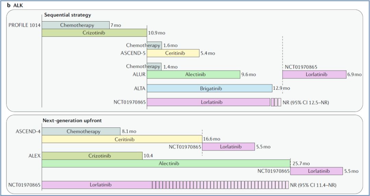Click NCT01970865 label in the Sequential strategy panel's bottom row
Image resolution: width=370 pixels, height=196 pixels.
pos(129,102)
